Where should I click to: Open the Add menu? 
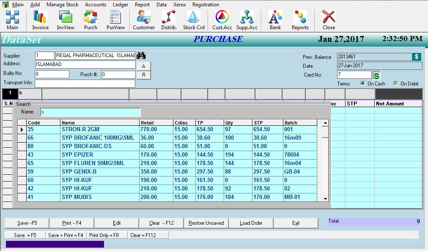(35, 5)
